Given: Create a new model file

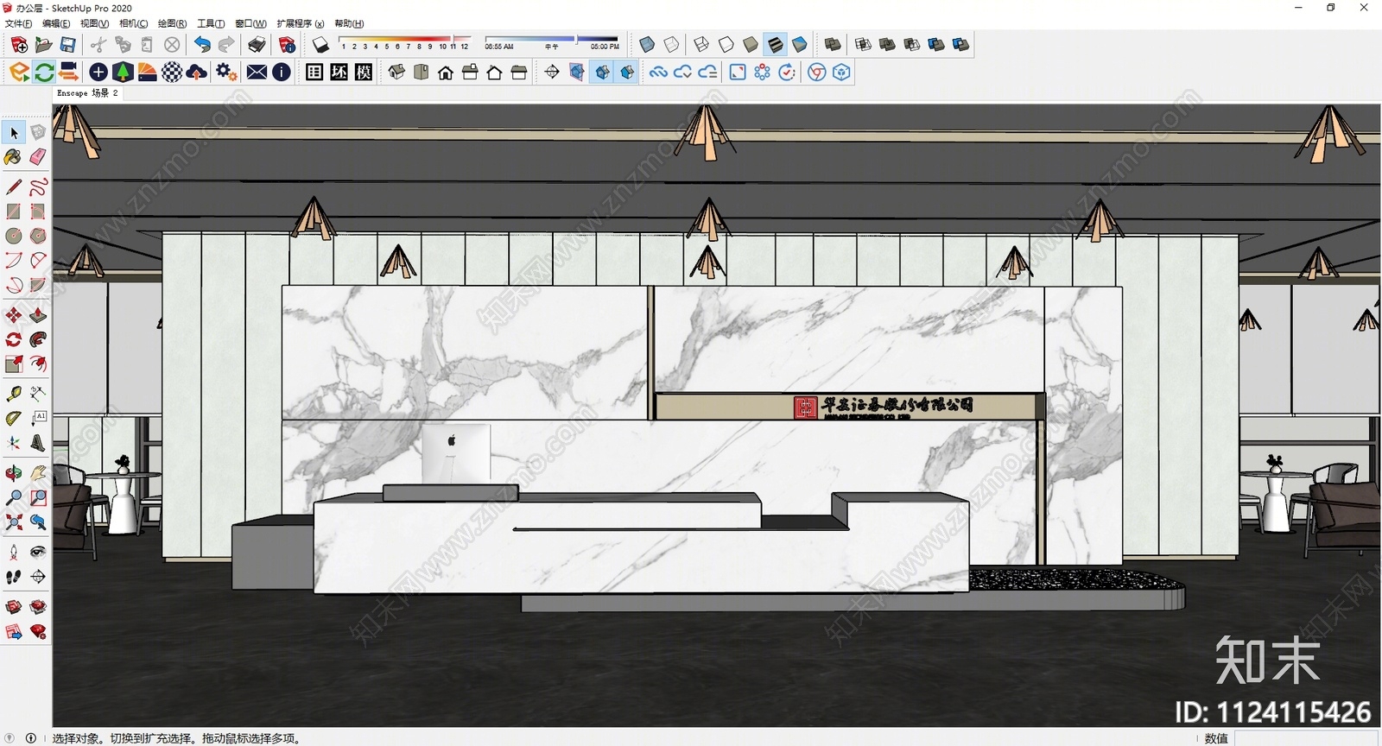Looking at the screenshot, I should (19, 45).
